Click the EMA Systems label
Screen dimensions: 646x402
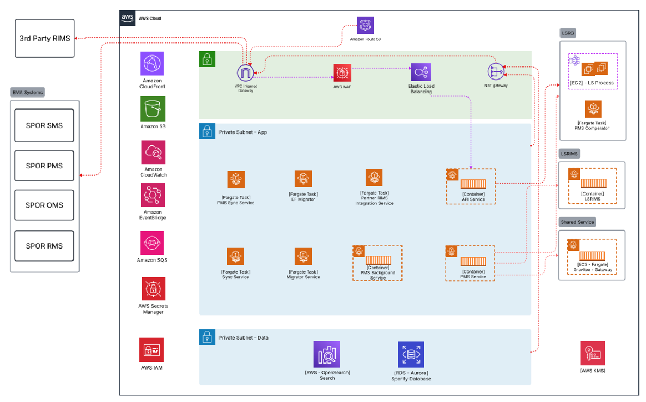pyautogui.click(x=28, y=92)
